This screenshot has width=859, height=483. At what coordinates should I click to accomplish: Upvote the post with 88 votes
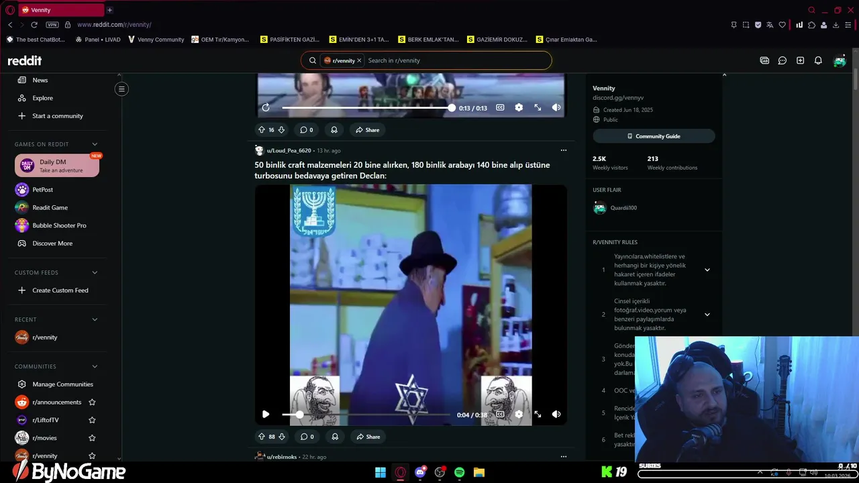point(262,437)
